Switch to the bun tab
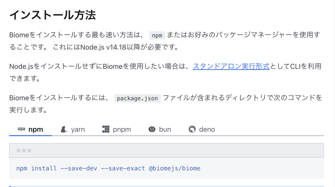This screenshot has width=335, height=187. (x=160, y=129)
